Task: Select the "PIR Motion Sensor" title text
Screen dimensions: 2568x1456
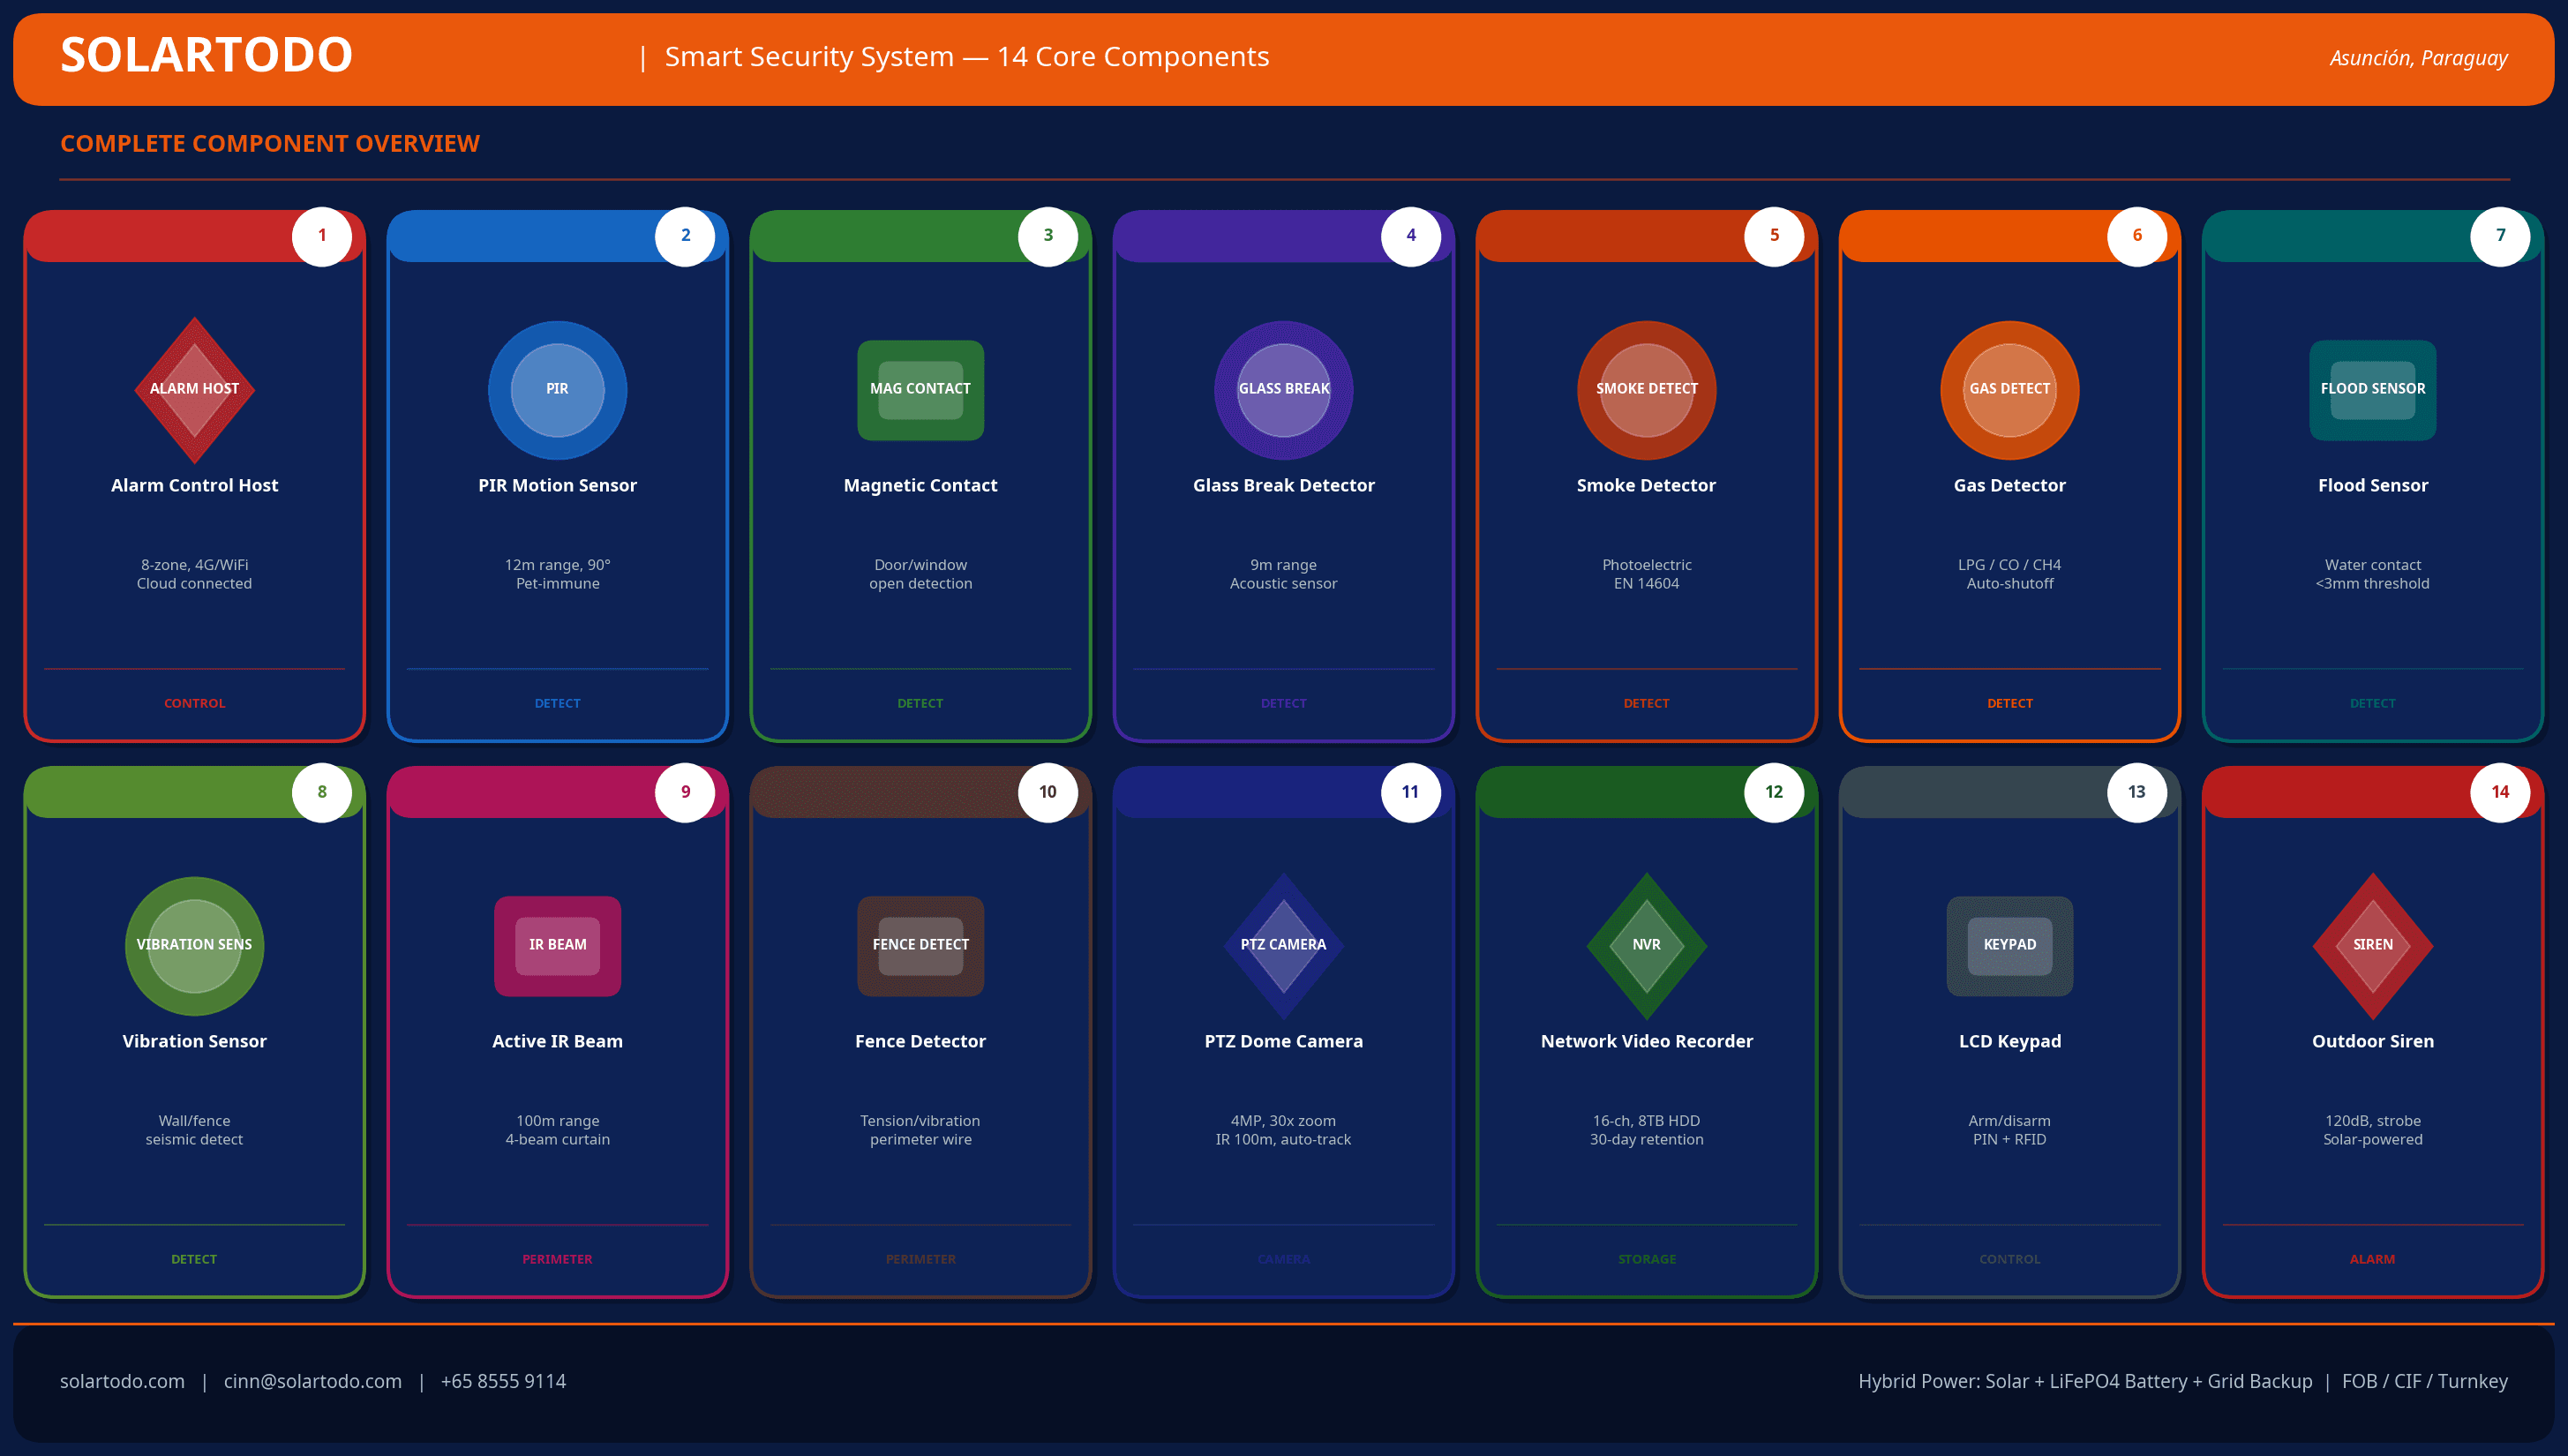Action: tap(557, 486)
